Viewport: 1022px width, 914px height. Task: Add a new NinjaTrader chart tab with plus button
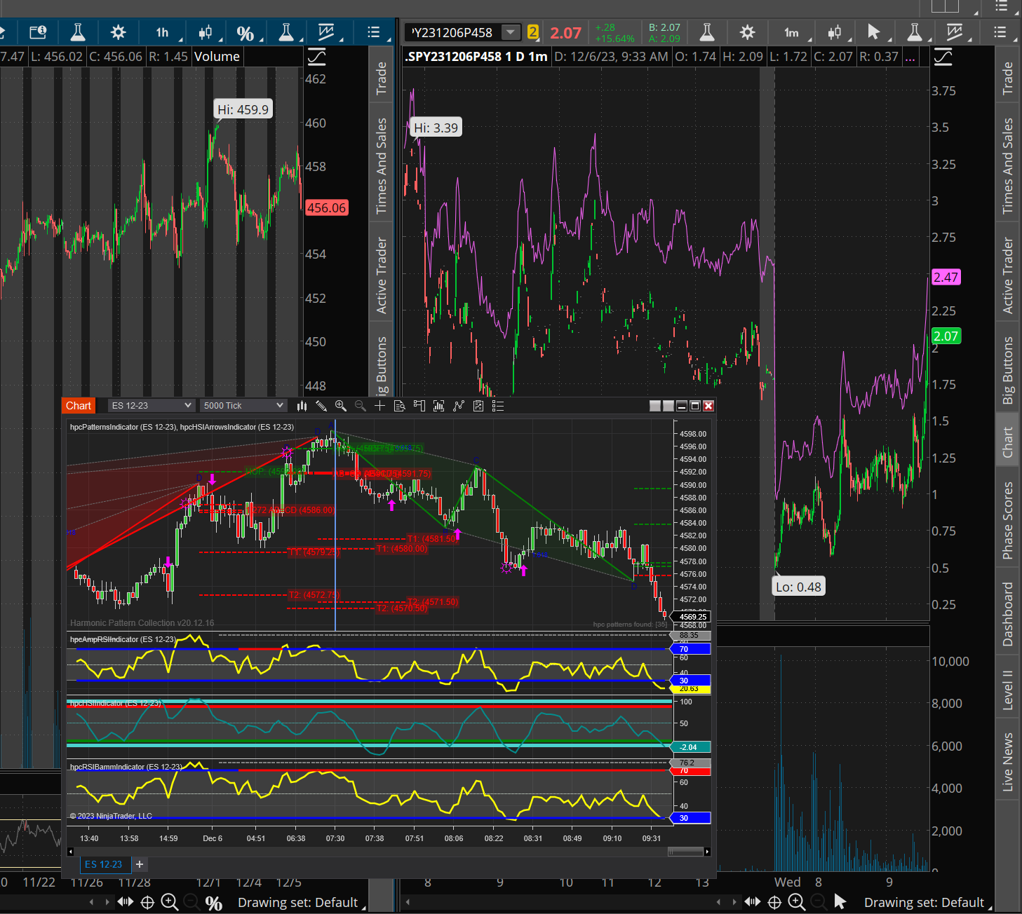tap(140, 864)
